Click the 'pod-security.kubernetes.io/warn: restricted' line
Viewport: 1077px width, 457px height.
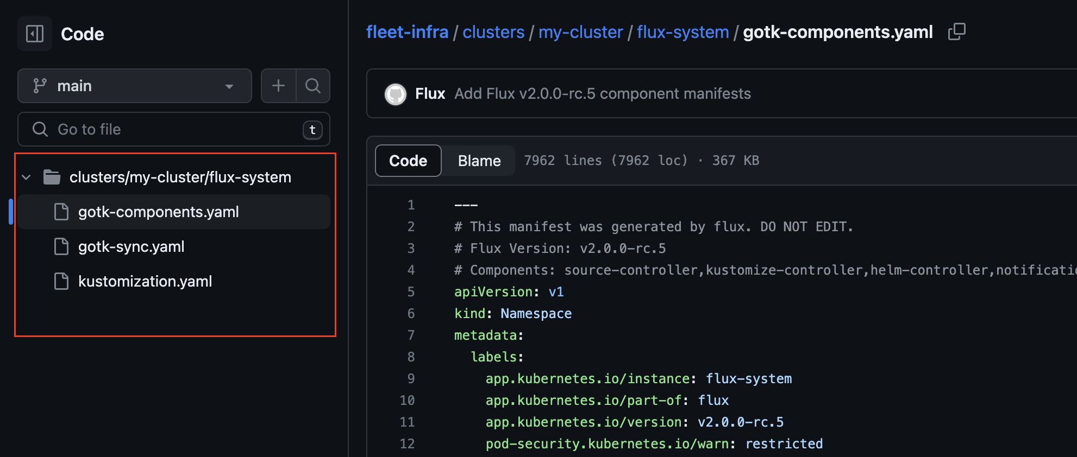654,444
